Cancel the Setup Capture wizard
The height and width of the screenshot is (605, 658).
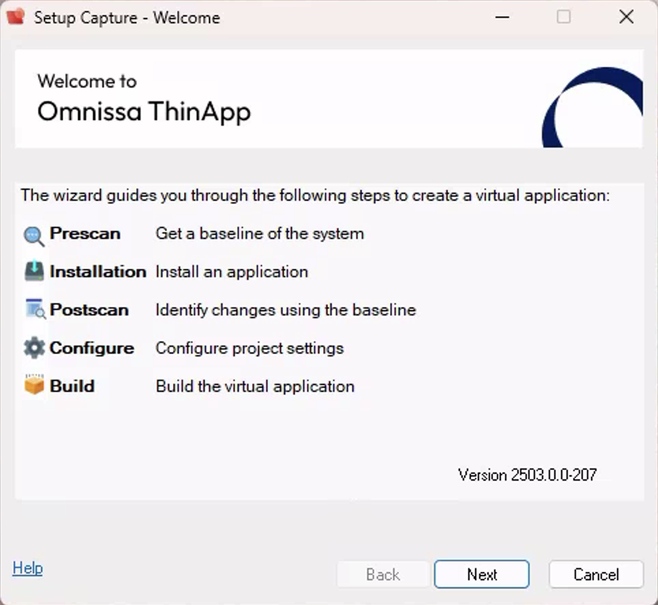pos(596,574)
